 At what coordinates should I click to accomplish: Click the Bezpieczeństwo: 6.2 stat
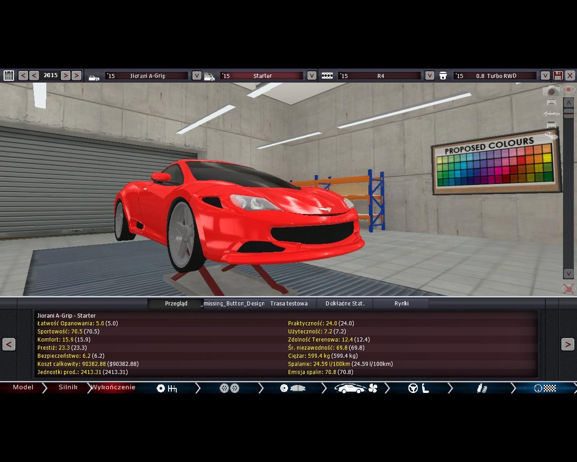point(71,356)
